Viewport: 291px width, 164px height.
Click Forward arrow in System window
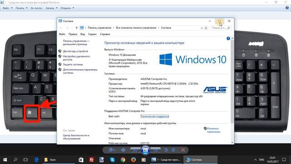pyautogui.click(x=67, y=28)
